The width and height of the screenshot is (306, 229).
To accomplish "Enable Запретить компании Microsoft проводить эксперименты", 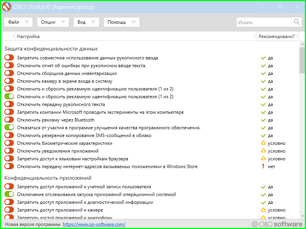I will click(9, 112).
